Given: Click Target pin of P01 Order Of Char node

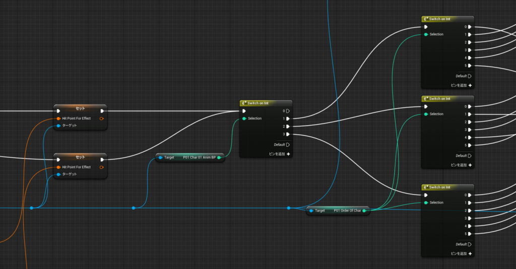Looking at the screenshot, I should 311,211.
